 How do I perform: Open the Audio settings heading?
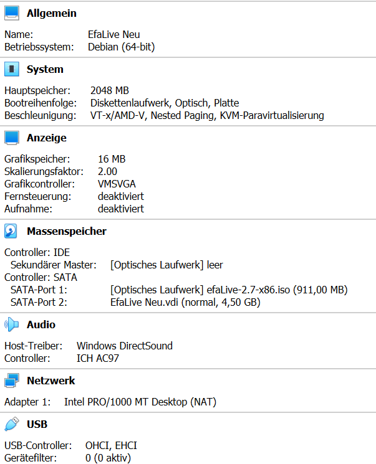[x=41, y=324]
